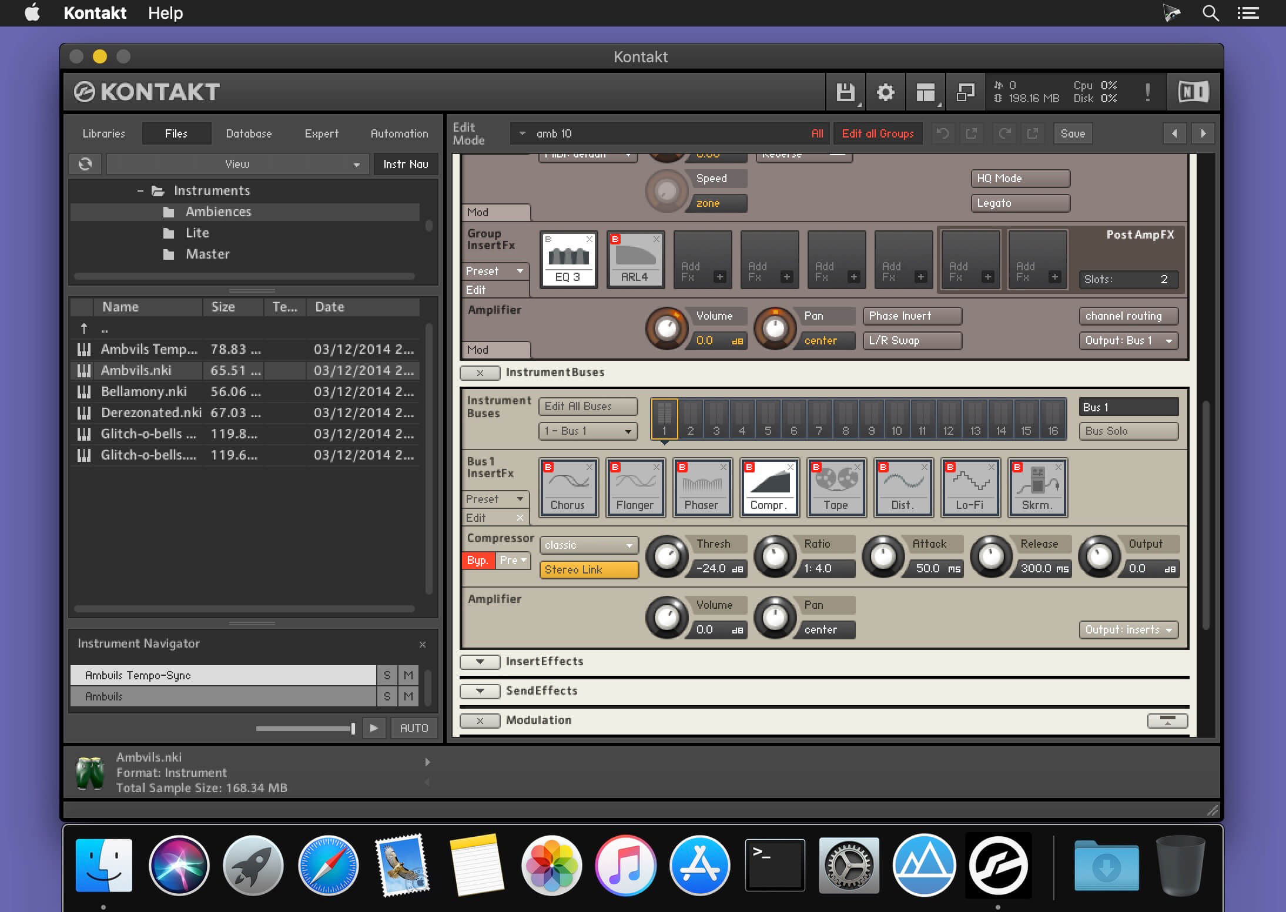Open Kontakt options gear icon
Screen dimensions: 1286x912
click(885, 92)
